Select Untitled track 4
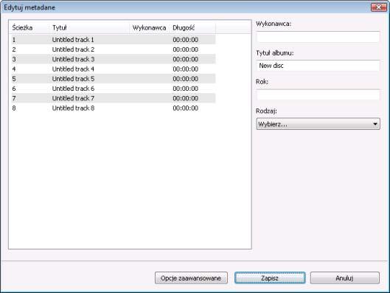The width and height of the screenshot is (390, 293). pyautogui.click(x=73, y=69)
